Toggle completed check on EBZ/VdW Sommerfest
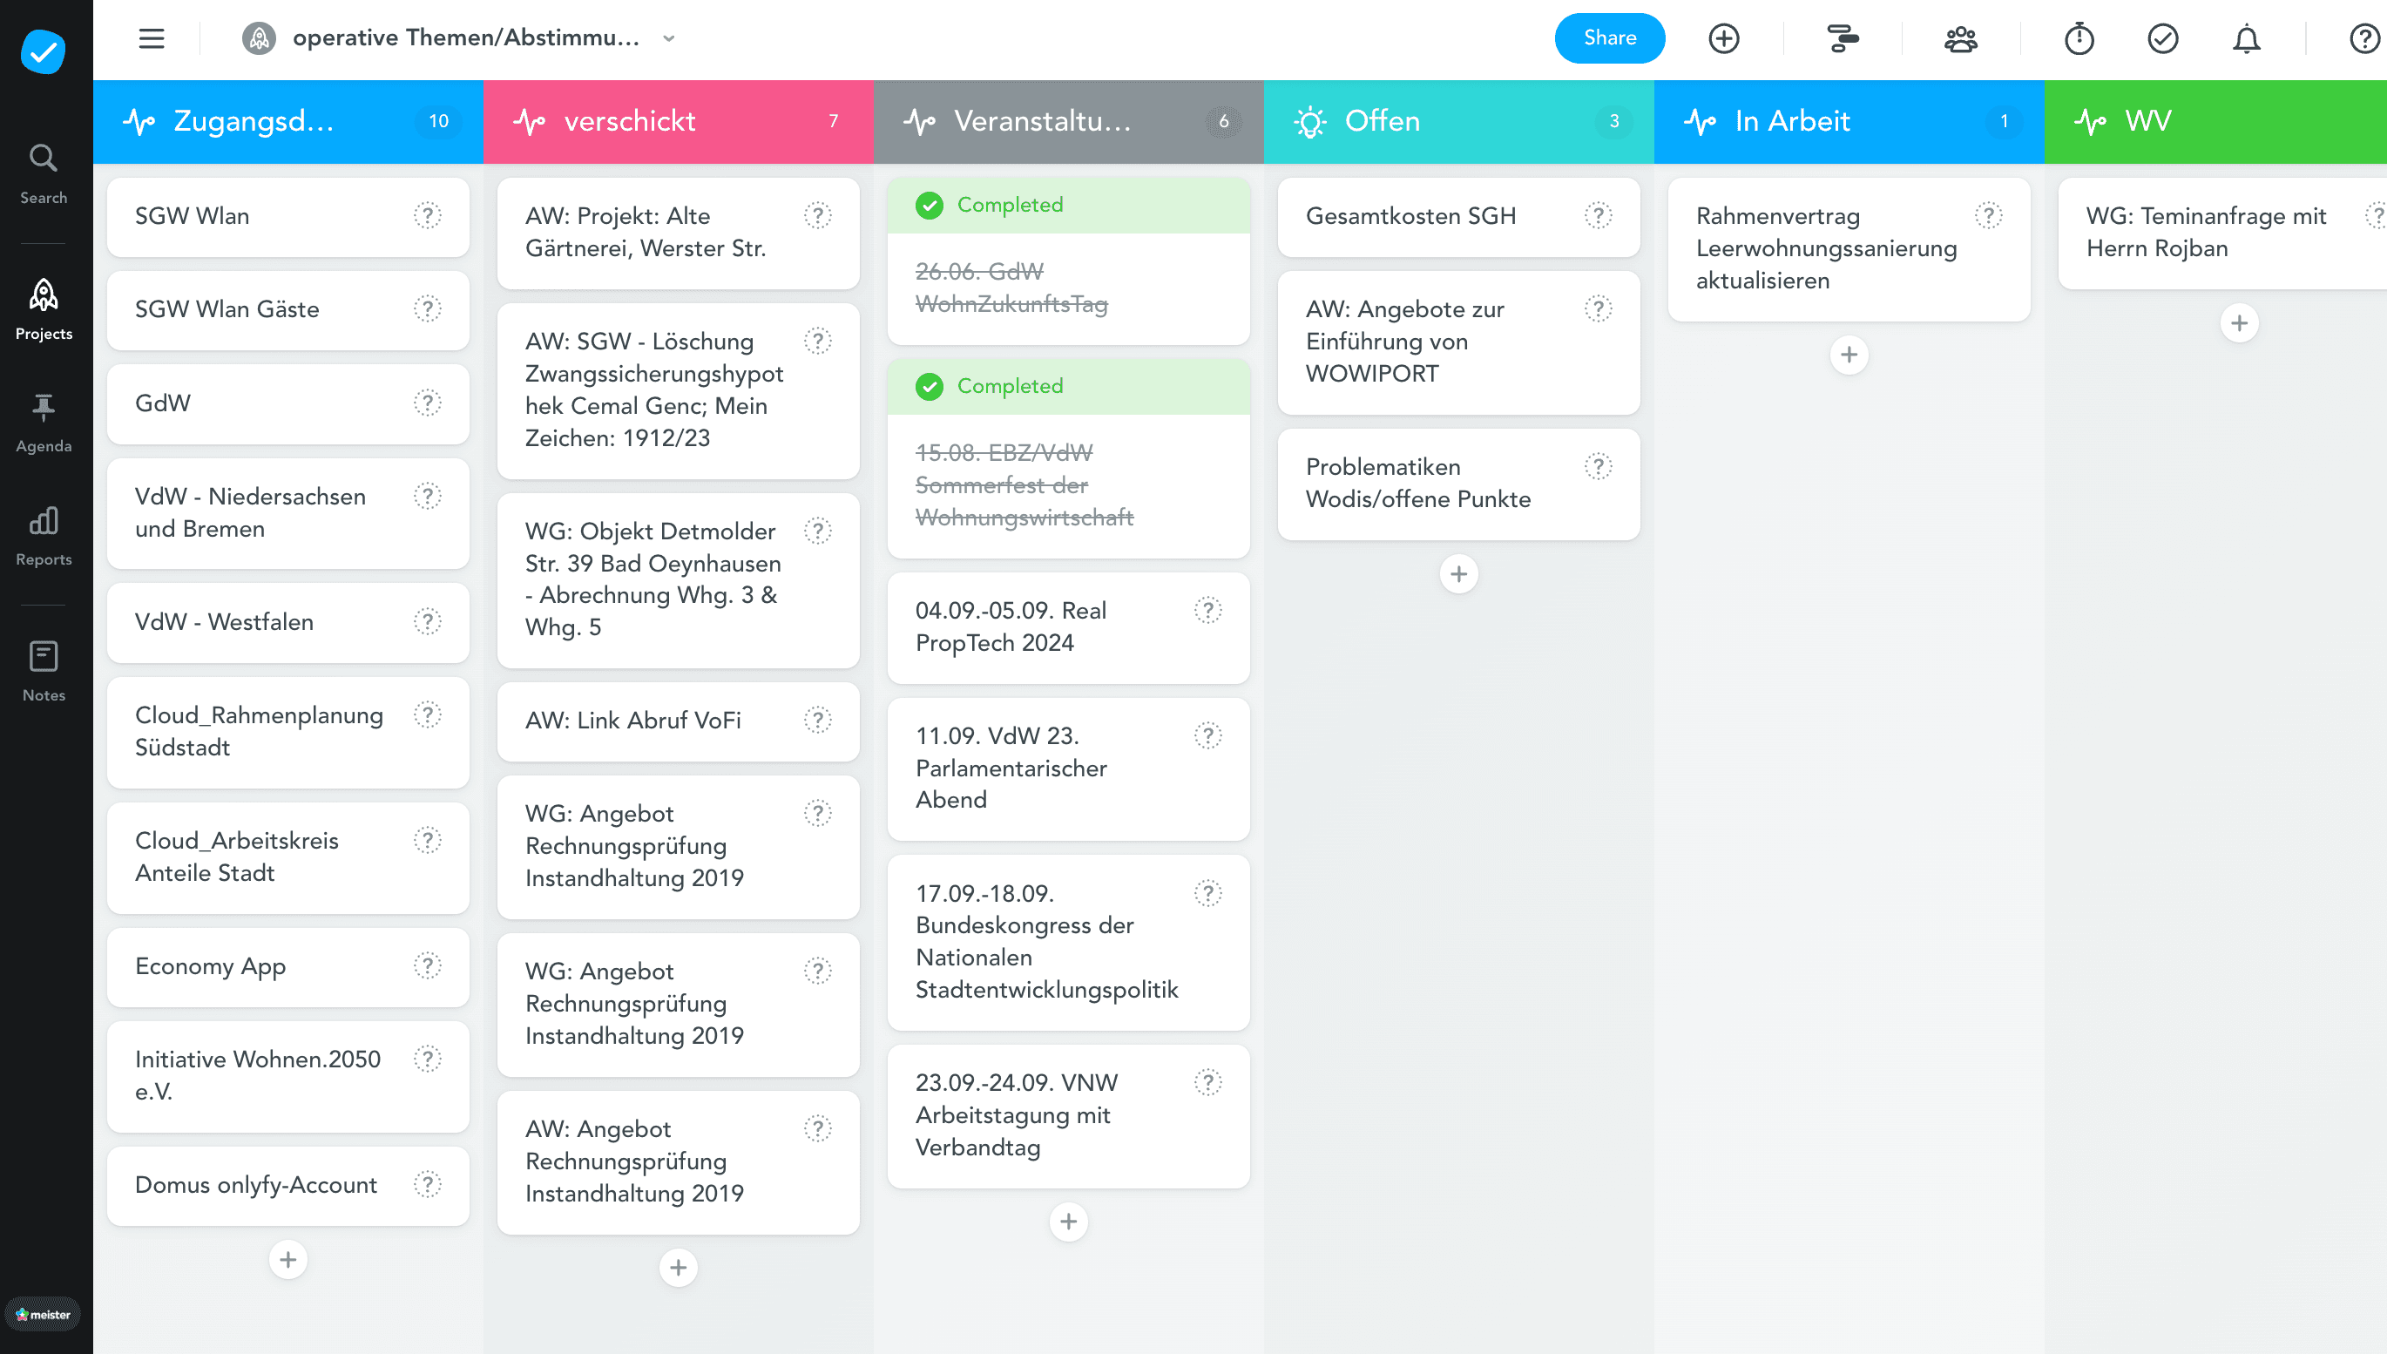2387x1354 pixels. 929,387
